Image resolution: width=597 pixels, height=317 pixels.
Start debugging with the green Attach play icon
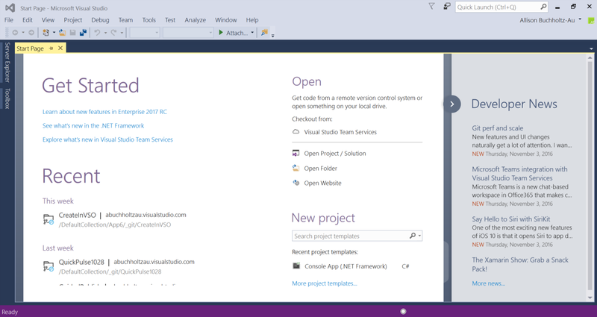(221, 33)
